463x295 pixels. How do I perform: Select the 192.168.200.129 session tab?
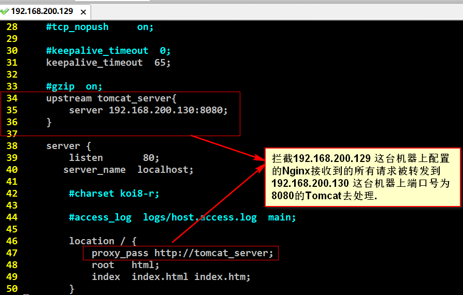point(45,11)
